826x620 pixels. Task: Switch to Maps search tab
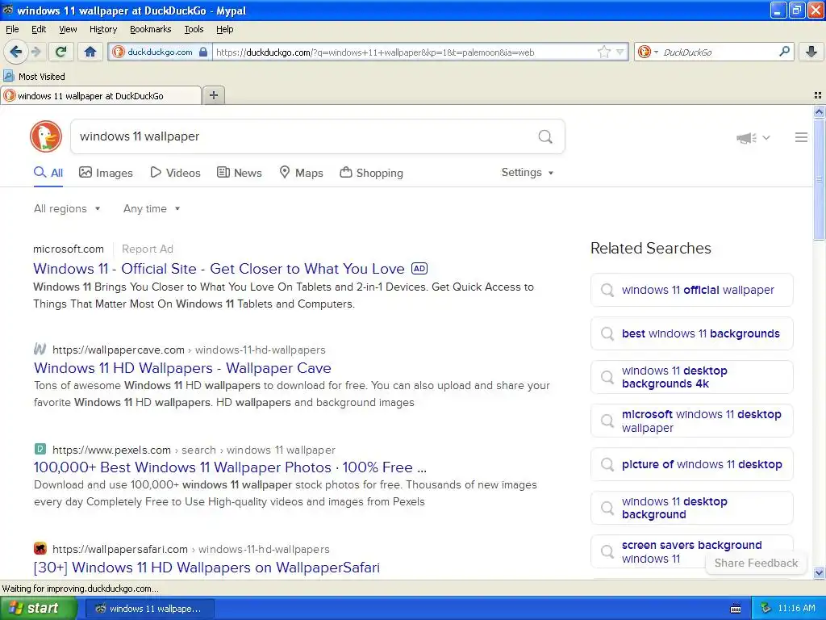(301, 173)
